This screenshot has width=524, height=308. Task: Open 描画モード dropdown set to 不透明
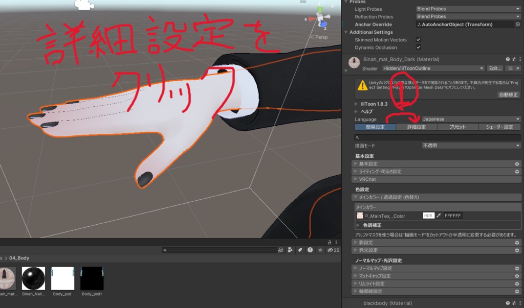click(x=471, y=146)
